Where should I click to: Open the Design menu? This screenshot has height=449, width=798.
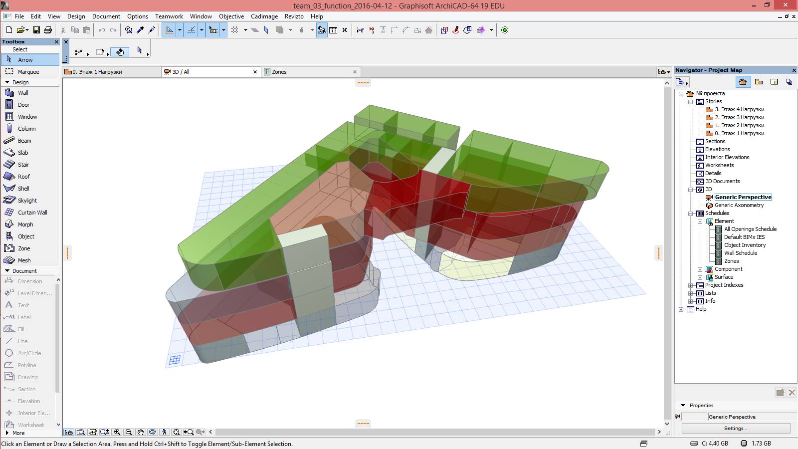coord(76,16)
